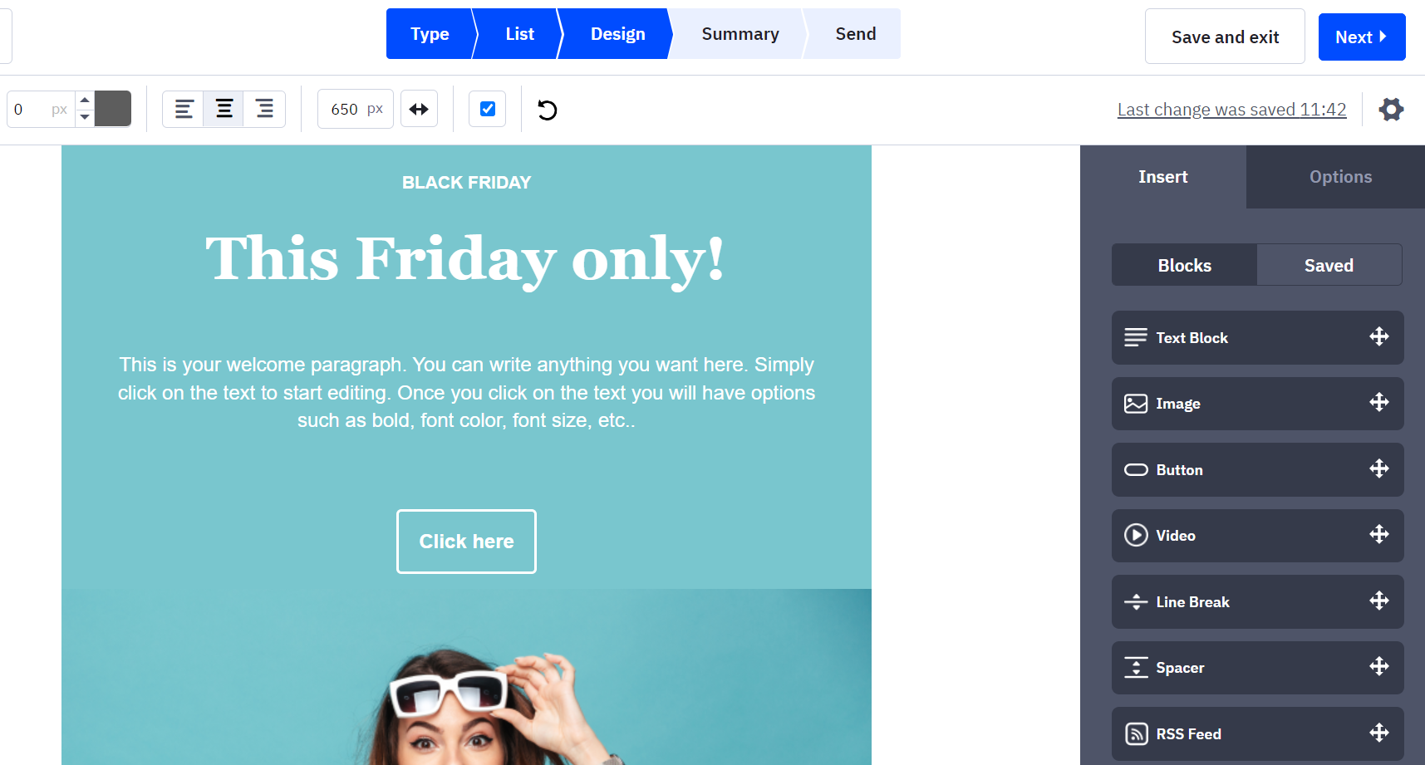Viewport: 1425px width, 765px height.
Task: Click the undo arrow icon
Action: 547,110
